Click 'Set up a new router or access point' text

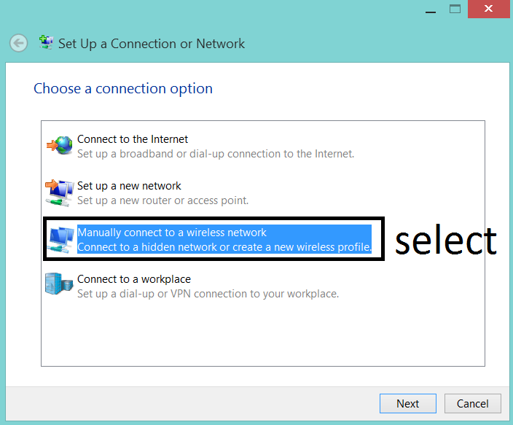point(162,200)
